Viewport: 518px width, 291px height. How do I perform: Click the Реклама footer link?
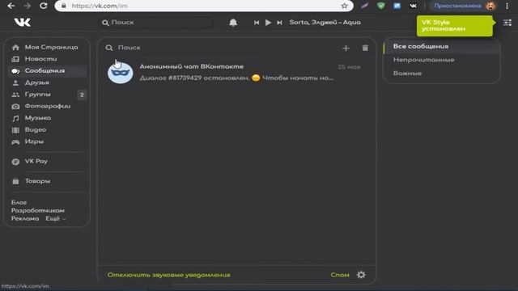[25, 218]
